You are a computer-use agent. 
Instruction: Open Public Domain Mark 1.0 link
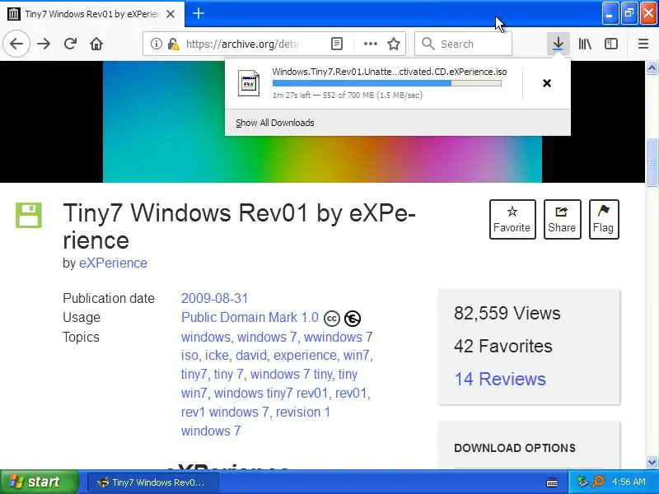(250, 318)
